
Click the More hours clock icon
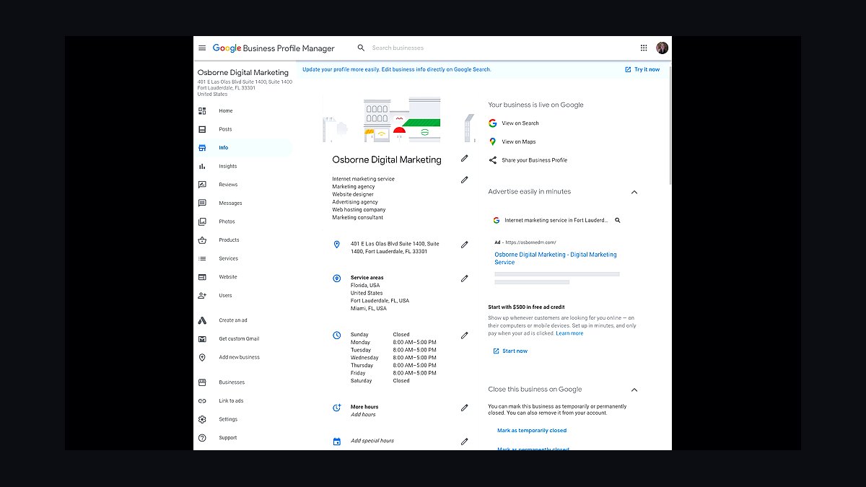coord(336,408)
